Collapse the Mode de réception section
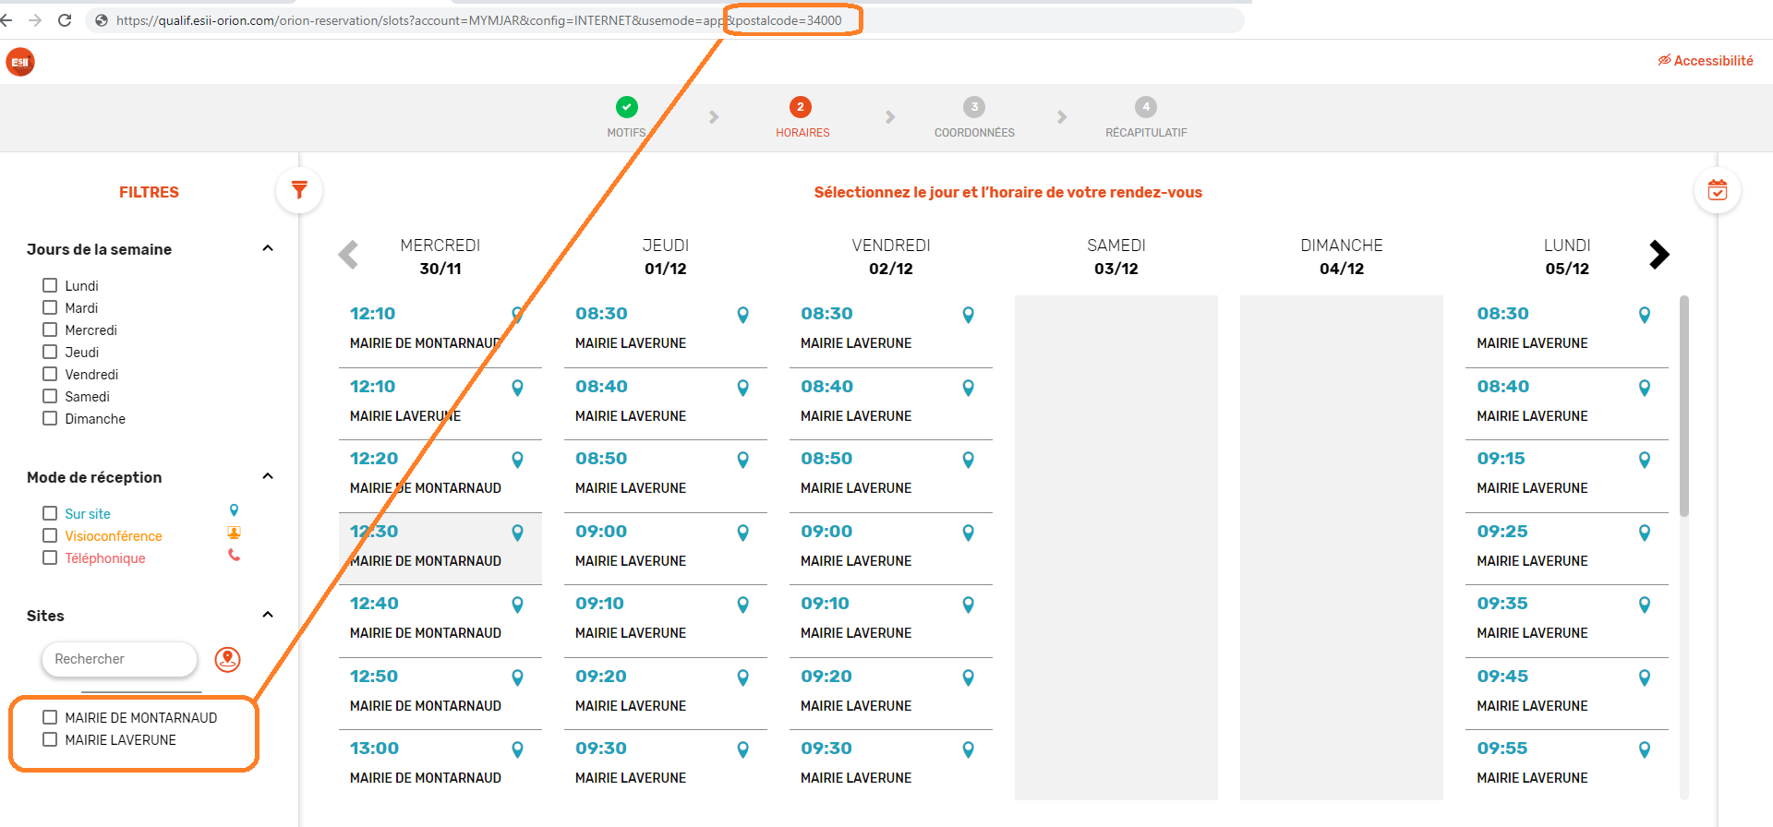This screenshot has width=1773, height=827. tap(268, 476)
